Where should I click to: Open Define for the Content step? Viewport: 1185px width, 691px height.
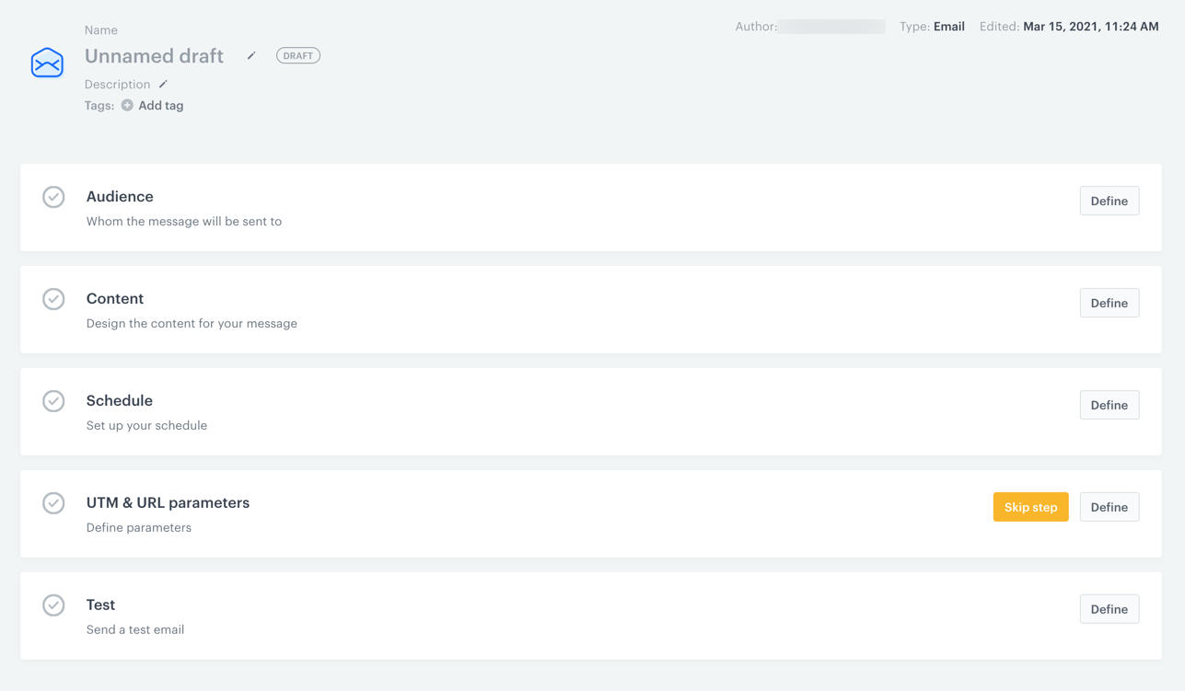coord(1109,303)
